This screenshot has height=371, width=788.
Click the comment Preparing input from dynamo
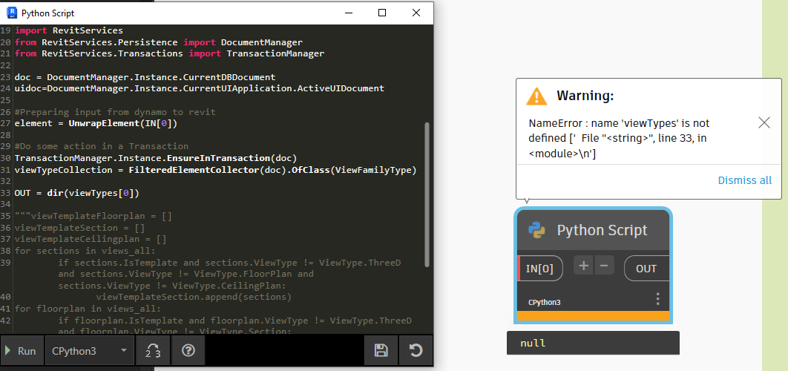[115, 111]
